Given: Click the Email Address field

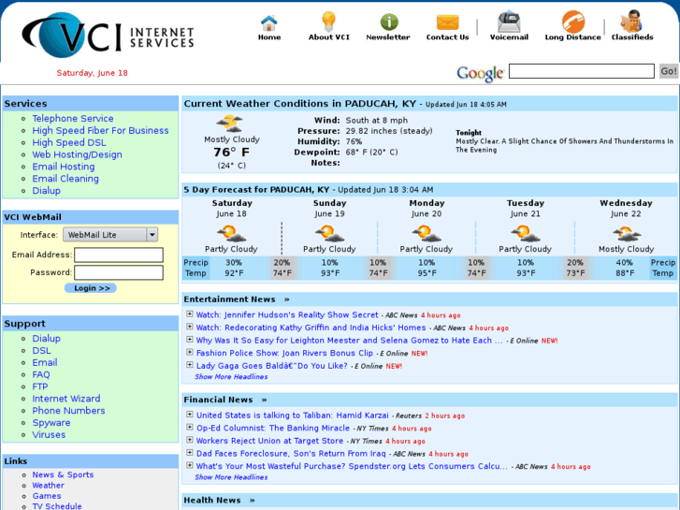Looking at the screenshot, I should click(x=119, y=255).
